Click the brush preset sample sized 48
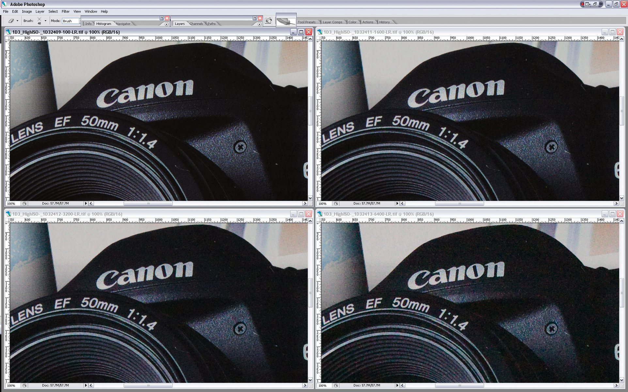This screenshot has width=628, height=392. [x=39, y=21]
